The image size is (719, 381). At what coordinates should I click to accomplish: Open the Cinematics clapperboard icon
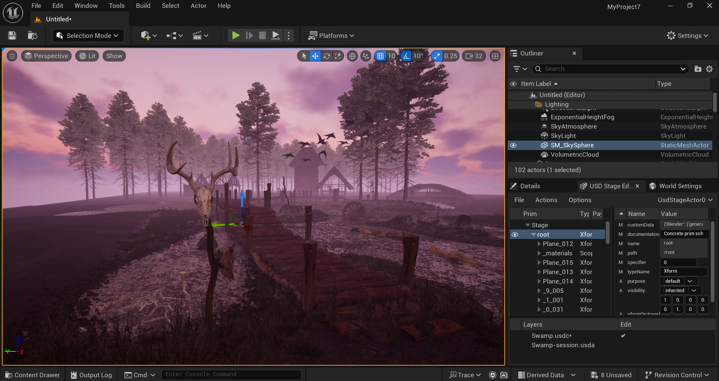200,36
